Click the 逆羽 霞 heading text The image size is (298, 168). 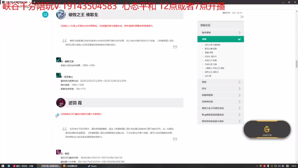coord(75,103)
